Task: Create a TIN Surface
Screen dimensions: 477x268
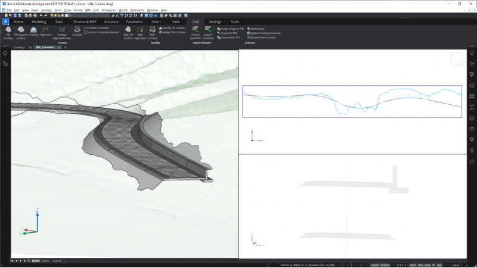Action: [8, 33]
